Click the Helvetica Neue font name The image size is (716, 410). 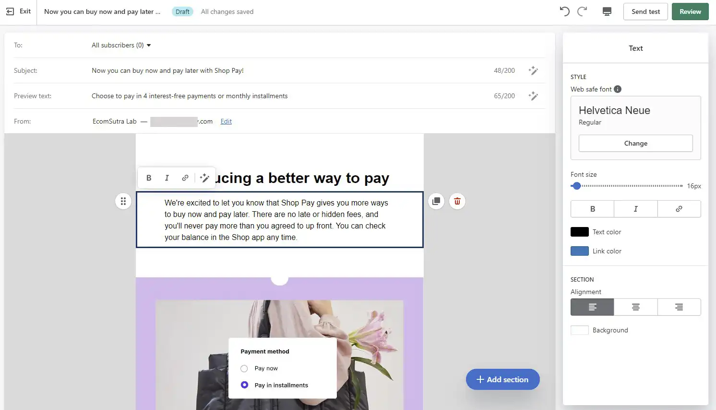pos(614,110)
